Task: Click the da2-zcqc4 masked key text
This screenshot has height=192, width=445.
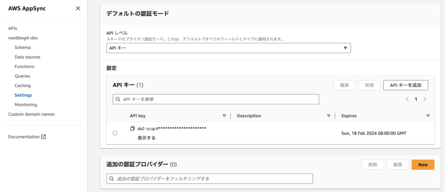Action: click(x=172, y=129)
